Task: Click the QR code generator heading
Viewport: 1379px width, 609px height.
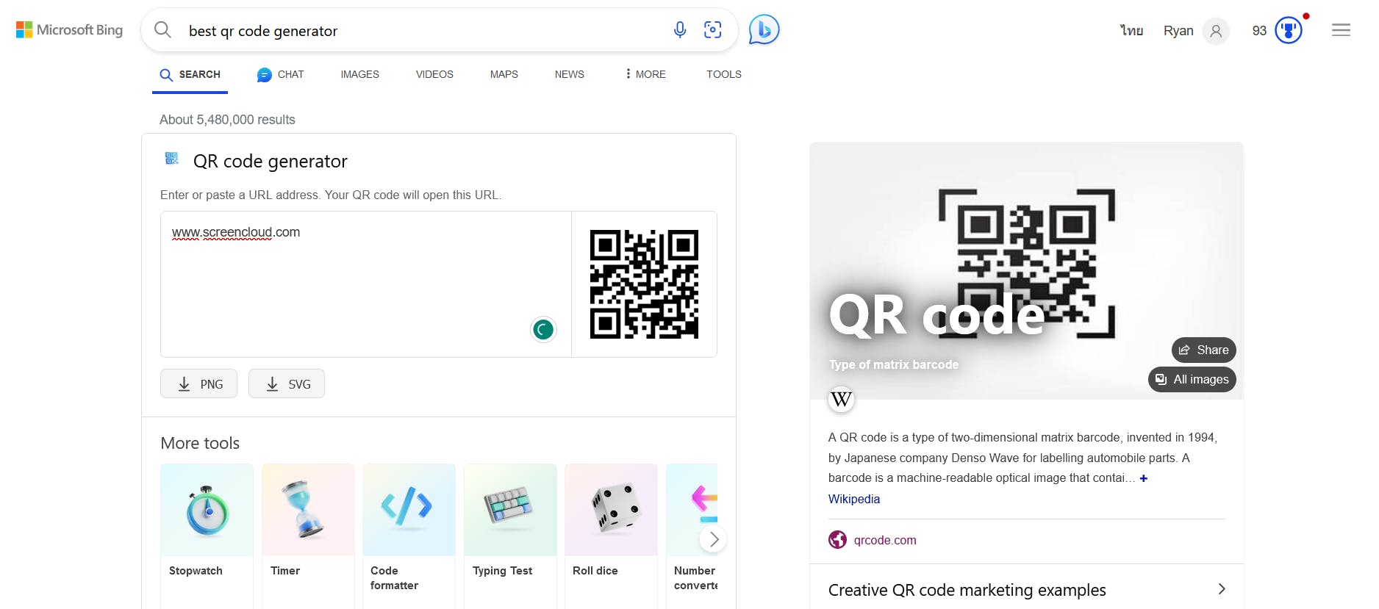Action: click(x=270, y=161)
